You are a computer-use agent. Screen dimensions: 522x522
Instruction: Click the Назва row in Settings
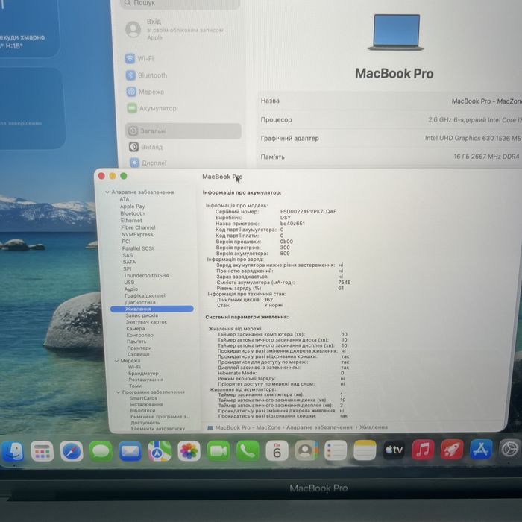coord(389,101)
